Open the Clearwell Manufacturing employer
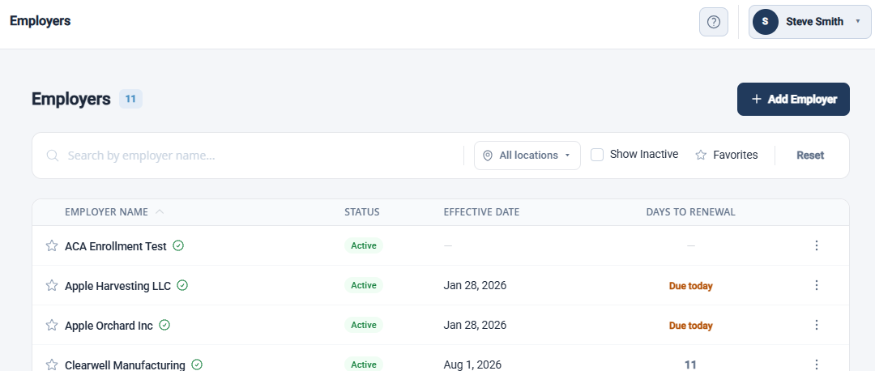The width and height of the screenshot is (875, 371). pos(125,365)
